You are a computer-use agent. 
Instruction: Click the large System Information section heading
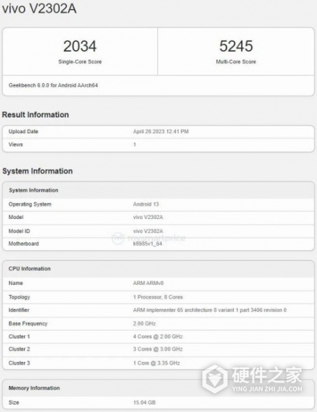(x=38, y=171)
